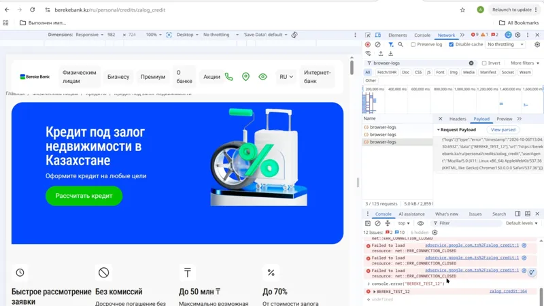Uncheck the Disable cache checkbox
The height and width of the screenshot is (306, 544).
click(451, 44)
